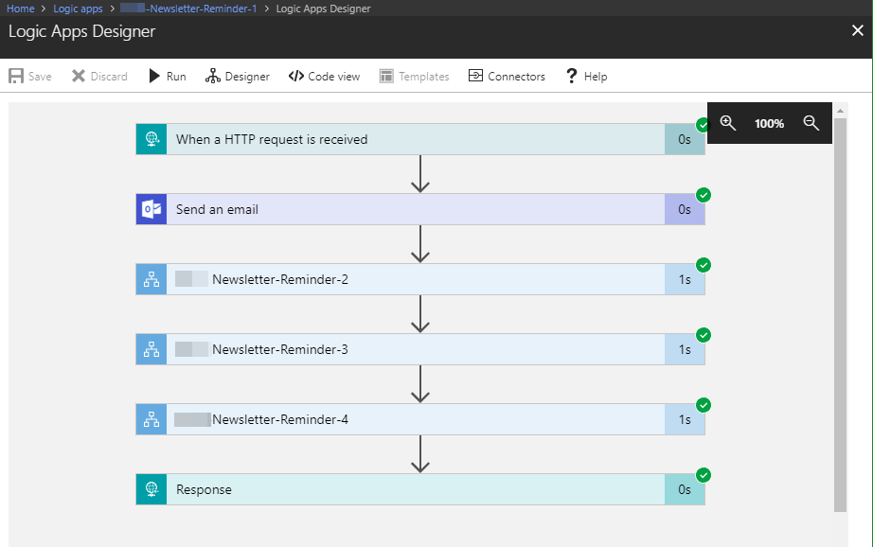Click the HTTP icon on the Response action

coord(151,489)
